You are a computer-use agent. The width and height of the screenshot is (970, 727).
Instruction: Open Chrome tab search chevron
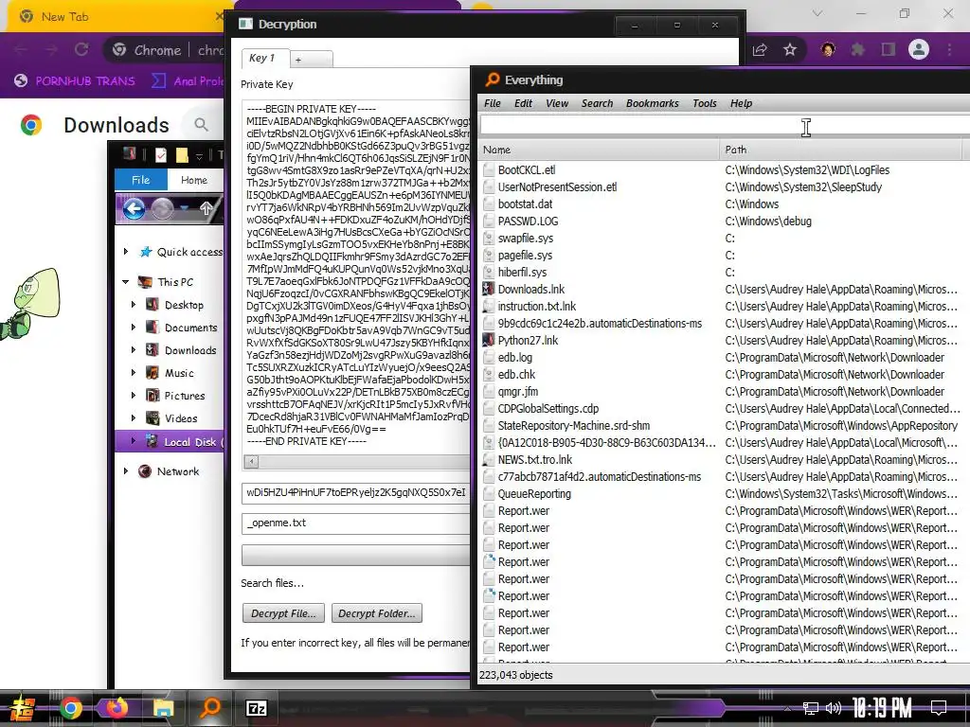pos(817,13)
